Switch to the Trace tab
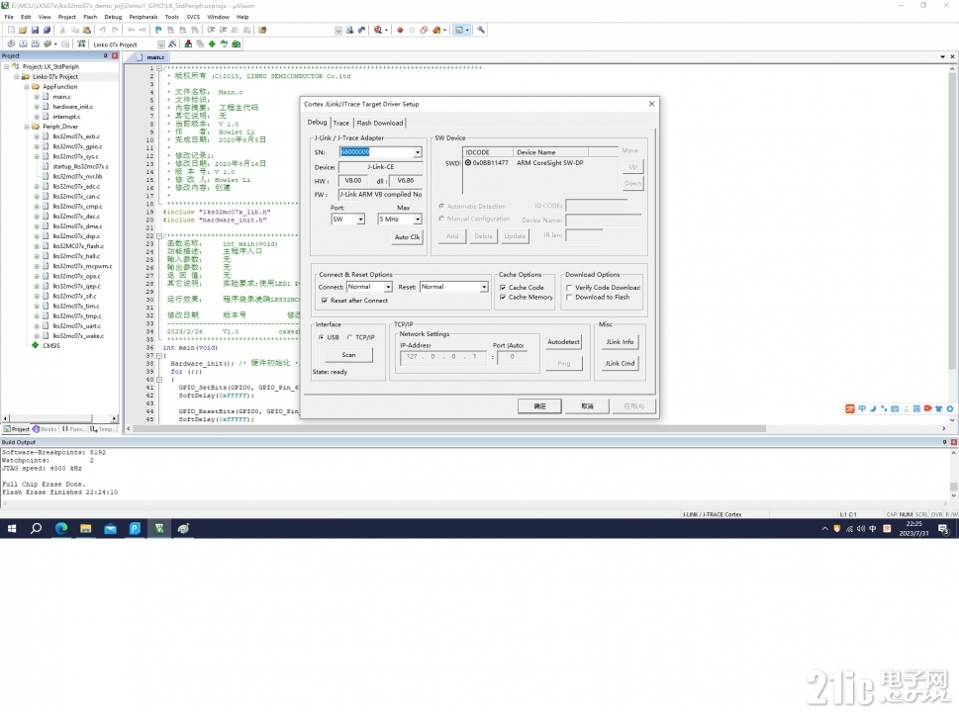 341,123
